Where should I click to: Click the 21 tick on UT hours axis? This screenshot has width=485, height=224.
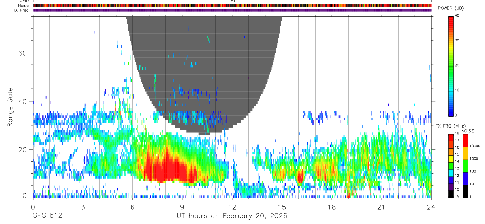pyautogui.click(x=381, y=207)
